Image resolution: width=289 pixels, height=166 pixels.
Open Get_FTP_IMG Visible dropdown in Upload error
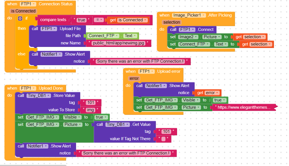pos(191,100)
